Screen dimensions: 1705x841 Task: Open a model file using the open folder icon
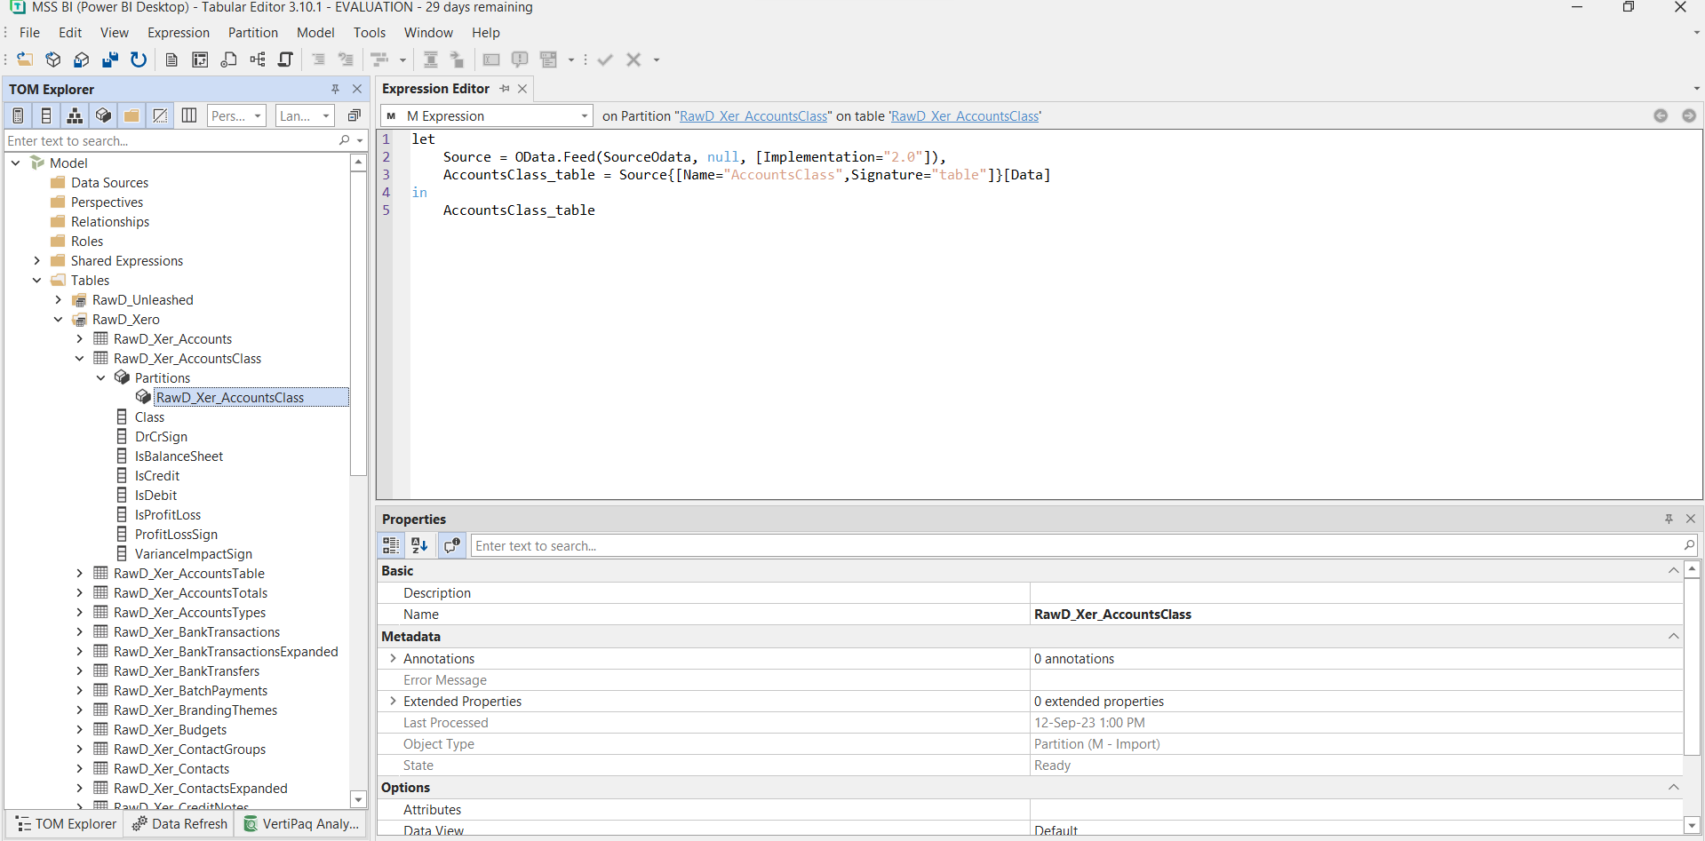coord(25,60)
